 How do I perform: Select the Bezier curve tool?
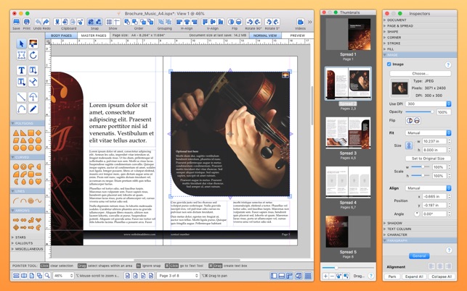[x=21, y=109]
